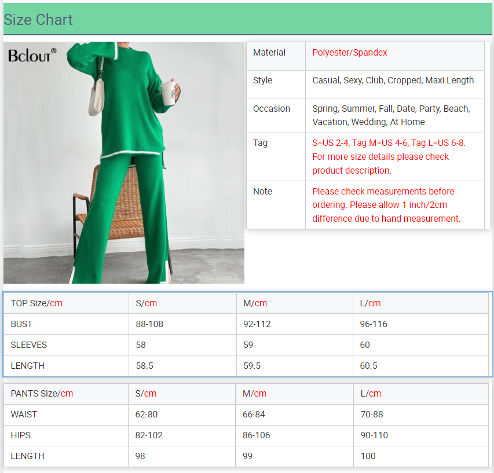This screenshot has width=494, height=473.
Task: Select the Polyester/Spandex material text
Action: point(350,53)
